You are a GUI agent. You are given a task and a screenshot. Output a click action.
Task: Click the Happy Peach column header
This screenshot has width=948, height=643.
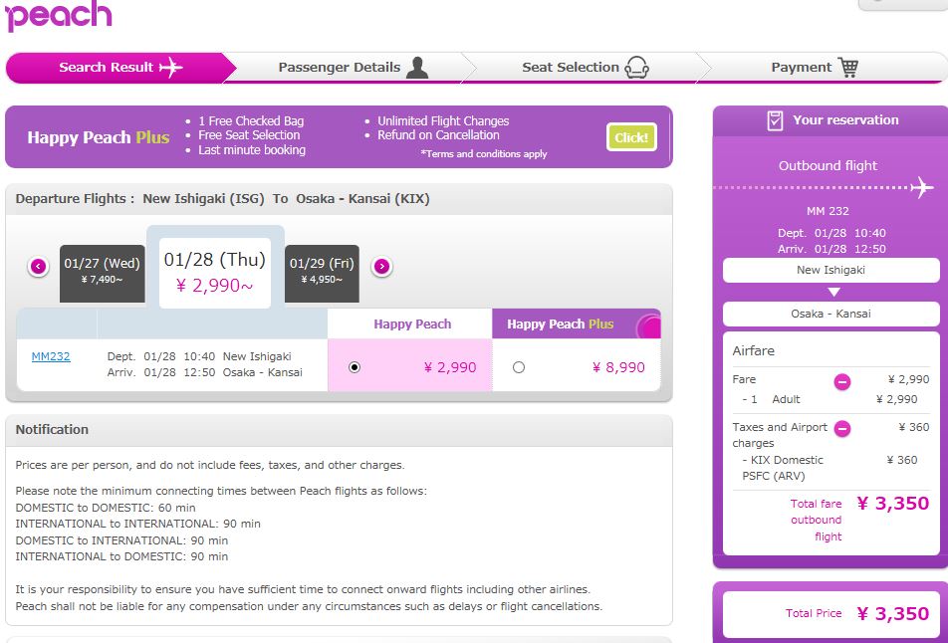412,323
